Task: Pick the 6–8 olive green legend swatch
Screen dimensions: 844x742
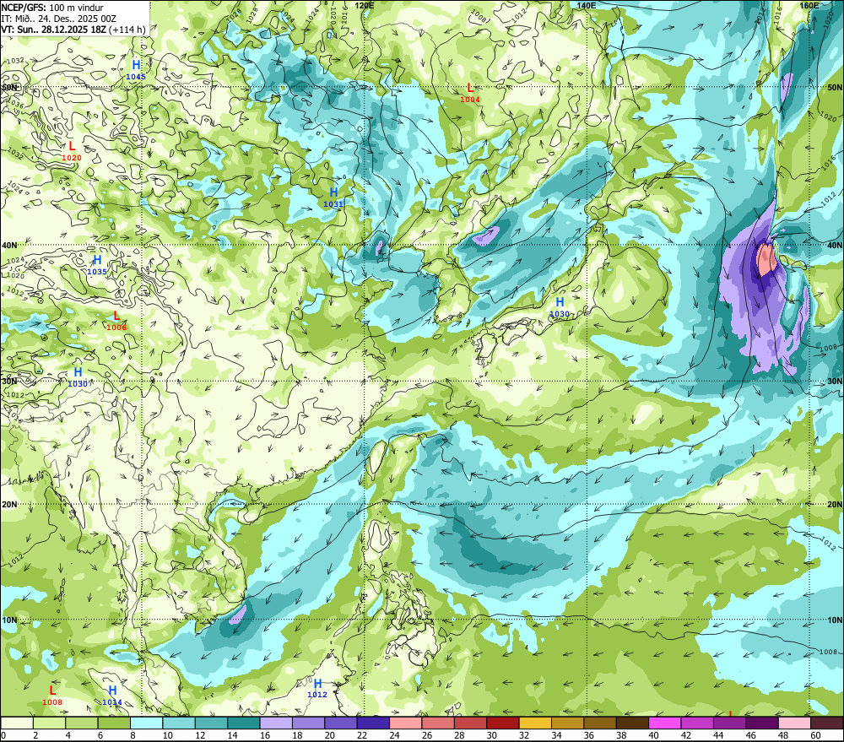Action: pos(114,723)
